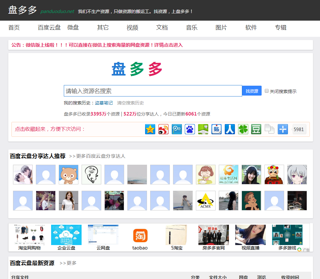Viewport: 320px width, 279px height.
Task: Click the 收录时间 column header
Action: [290, 277]
